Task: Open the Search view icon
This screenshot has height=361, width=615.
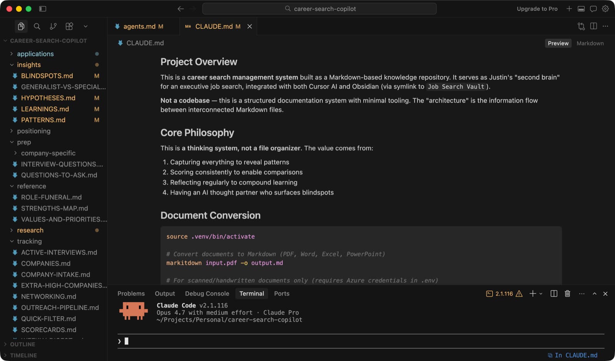Action: point(37,26)
